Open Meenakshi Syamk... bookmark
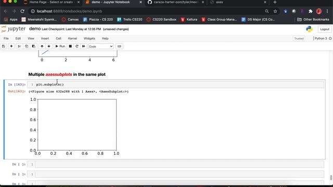333x187 pixels. coord(39,20)
